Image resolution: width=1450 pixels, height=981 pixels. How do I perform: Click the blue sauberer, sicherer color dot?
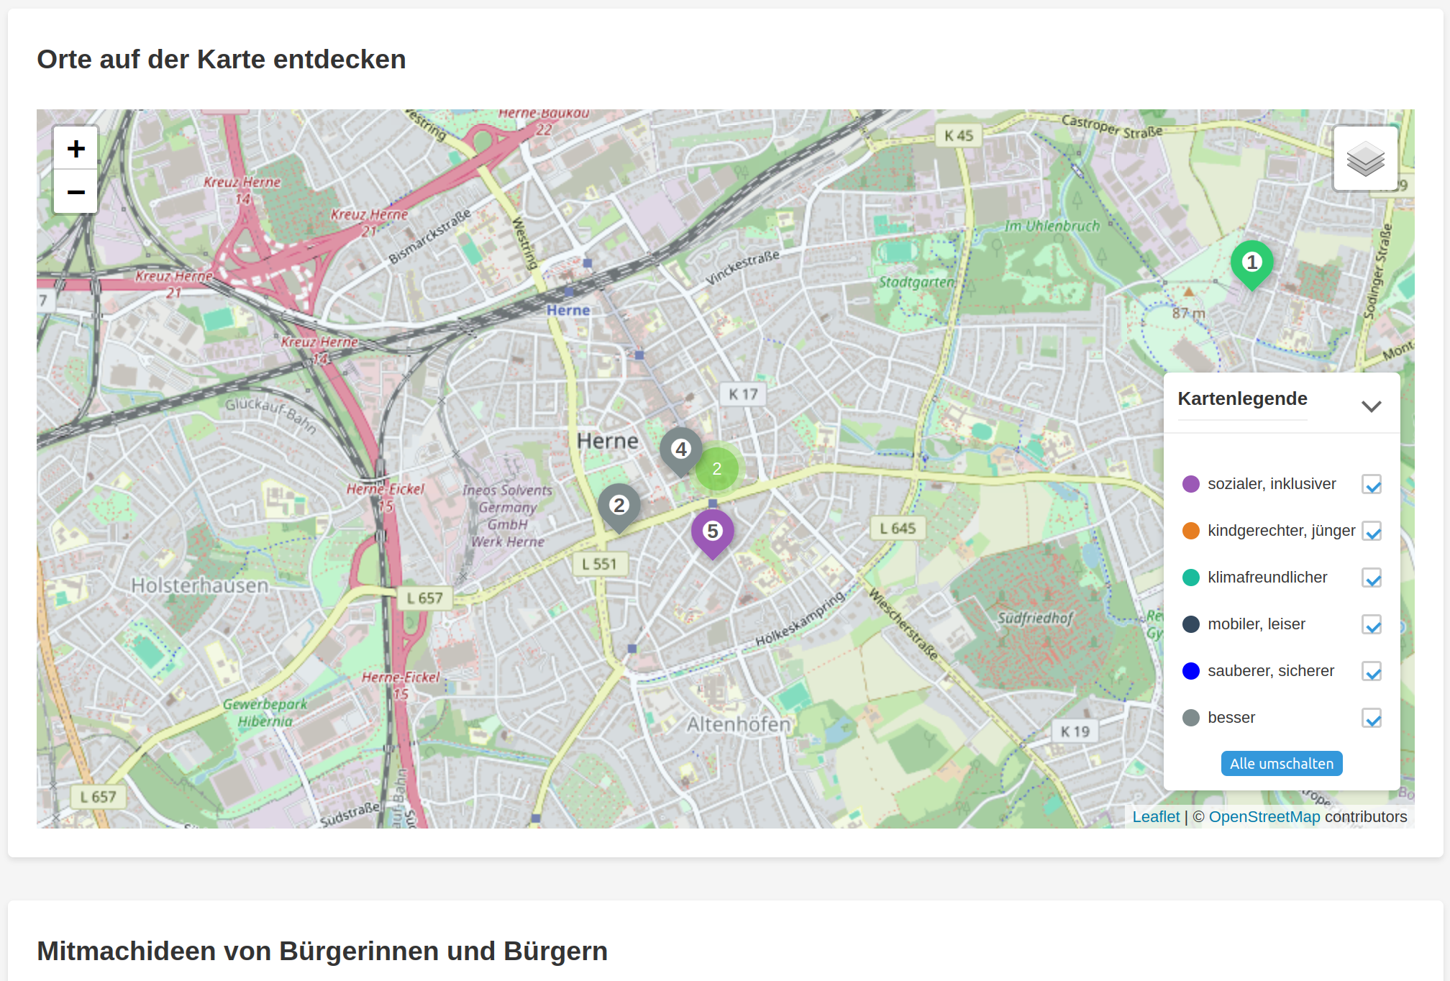tap(1191, 671)
